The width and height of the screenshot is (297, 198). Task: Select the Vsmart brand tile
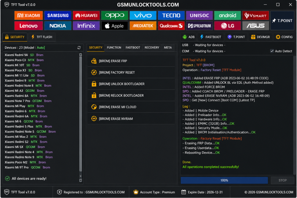point(256,15)
